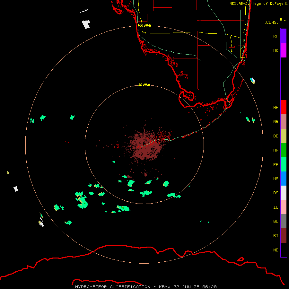Click the RF purple legend swatch

(284, 36)
